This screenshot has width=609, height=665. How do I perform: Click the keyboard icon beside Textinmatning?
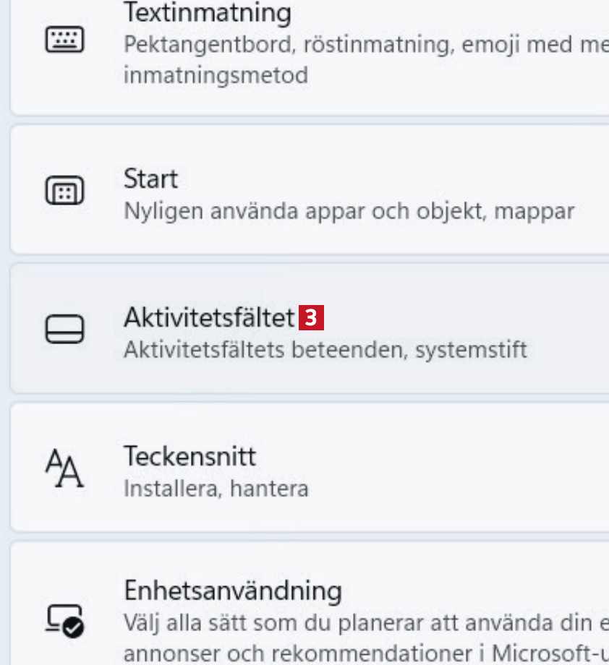pyautogui.click(x=64, y=40)
